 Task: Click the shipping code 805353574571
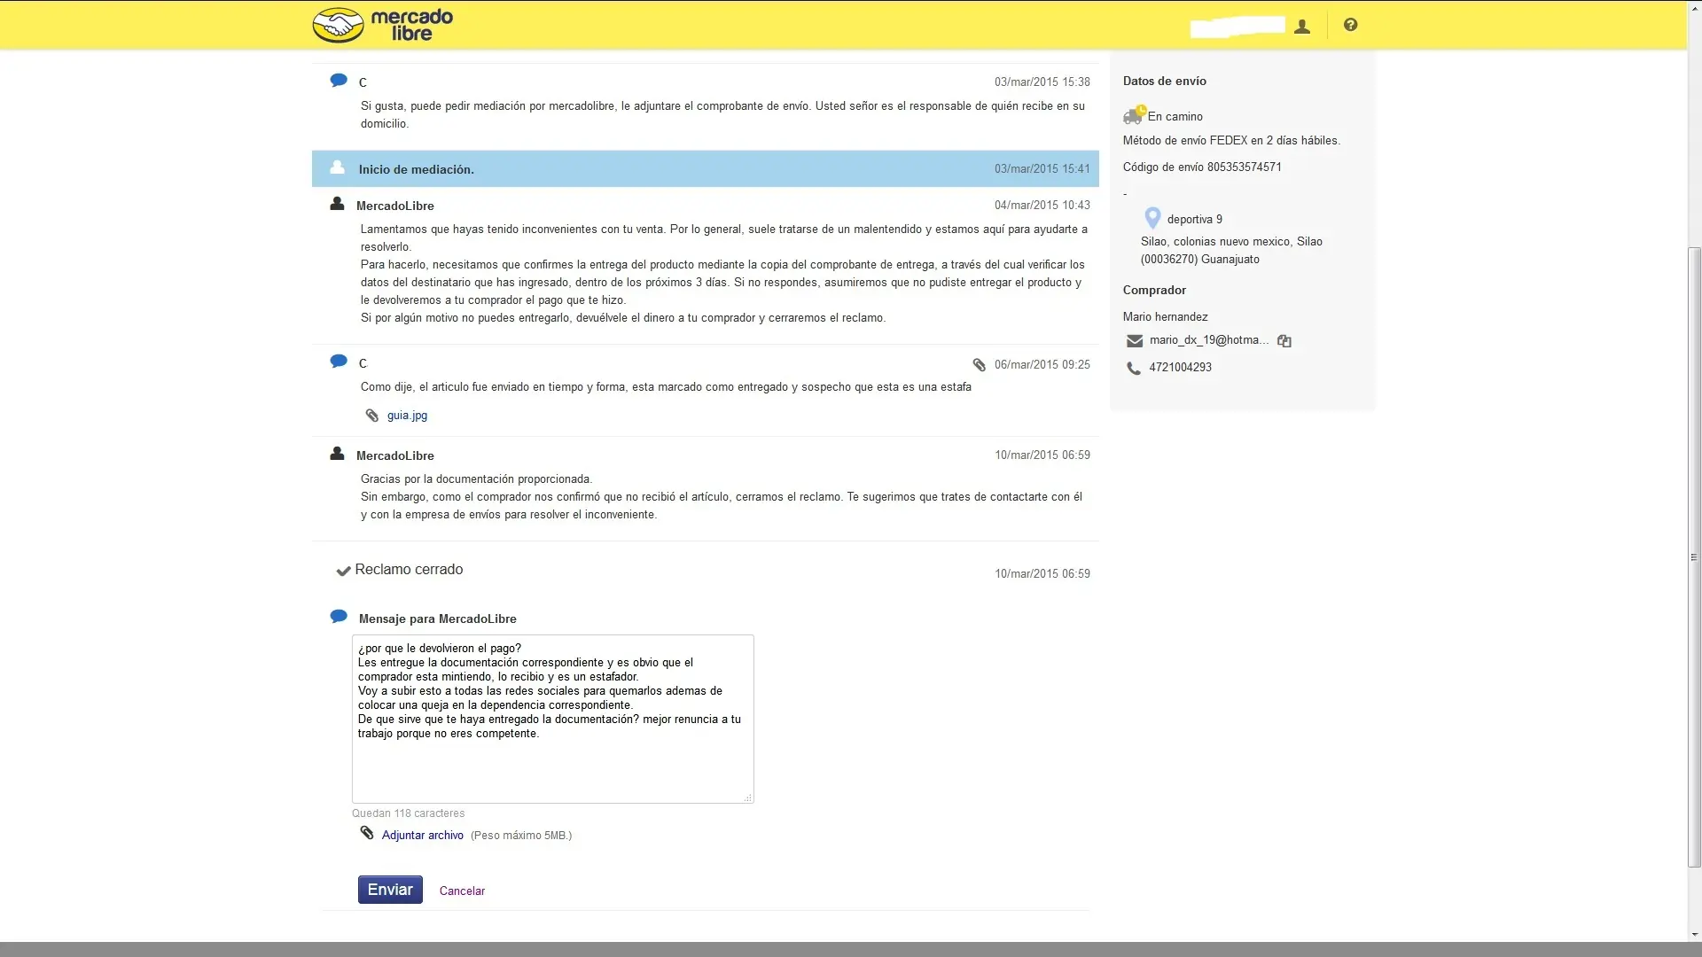[1244, 167]
